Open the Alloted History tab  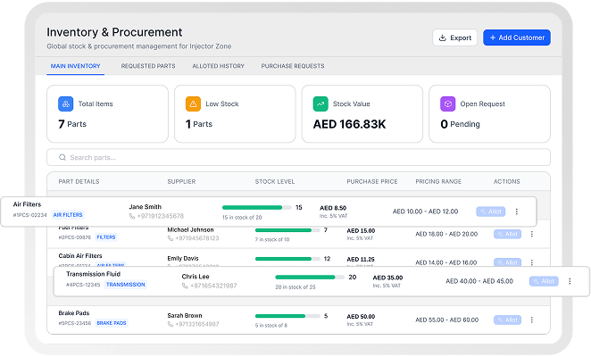(x=218, y=66)
